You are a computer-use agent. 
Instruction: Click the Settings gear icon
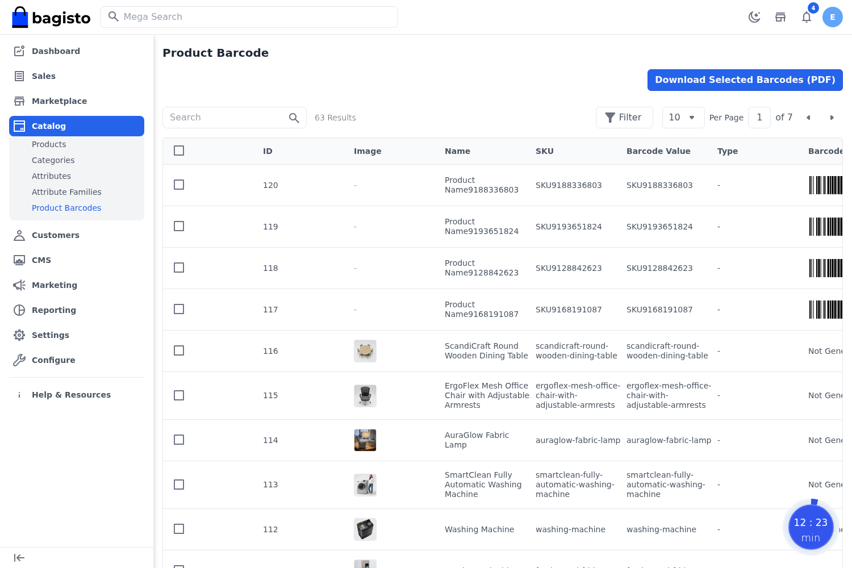coord(19,335)
